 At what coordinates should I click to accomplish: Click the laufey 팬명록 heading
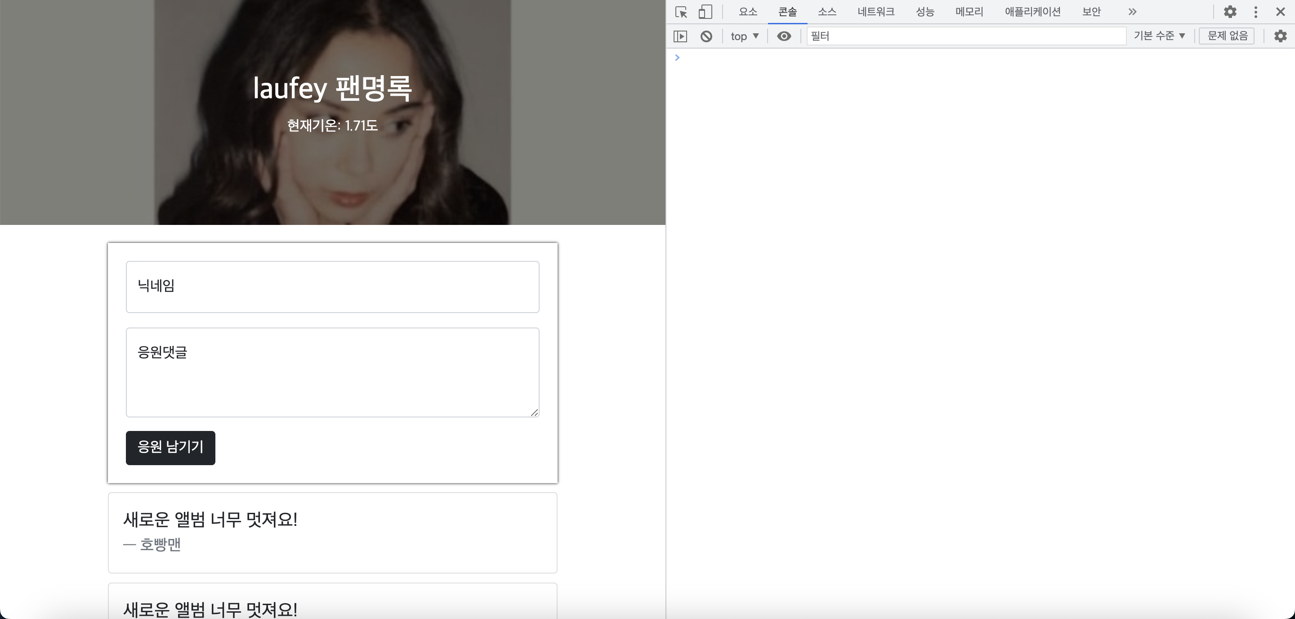click(x=332, y=88)
